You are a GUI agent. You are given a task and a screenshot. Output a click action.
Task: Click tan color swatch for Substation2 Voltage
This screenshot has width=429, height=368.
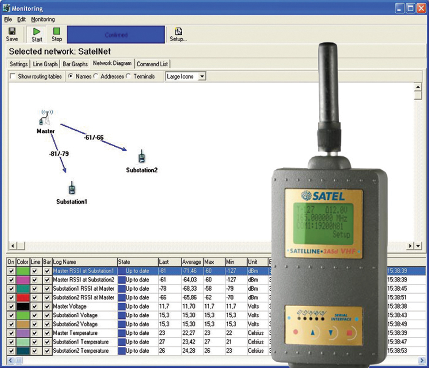point(23,324)
